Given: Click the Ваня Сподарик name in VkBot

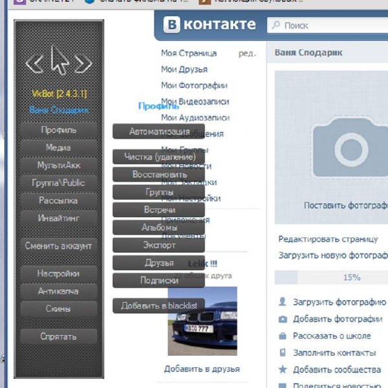Looking at the screenshot, I should tap(59, 110).
